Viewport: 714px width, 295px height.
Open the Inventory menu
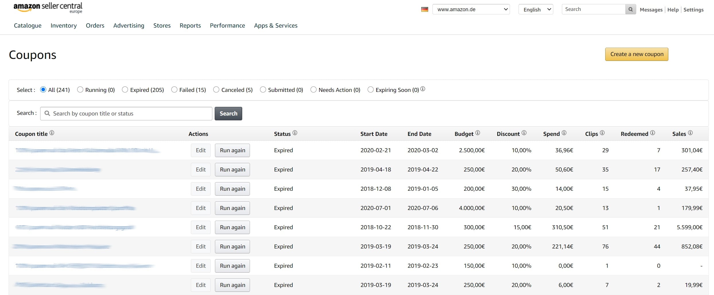click(64, 26)
